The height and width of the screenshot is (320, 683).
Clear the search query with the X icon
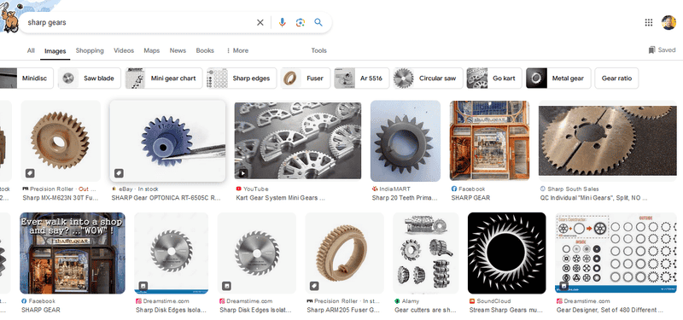point(260,23)
